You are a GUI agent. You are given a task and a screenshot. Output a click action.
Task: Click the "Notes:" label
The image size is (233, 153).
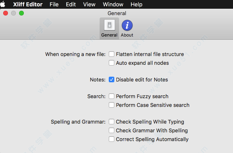[x=98, y=80]
